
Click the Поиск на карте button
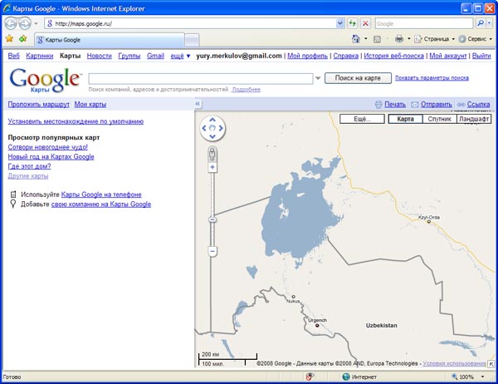click(x=358, y=78)
